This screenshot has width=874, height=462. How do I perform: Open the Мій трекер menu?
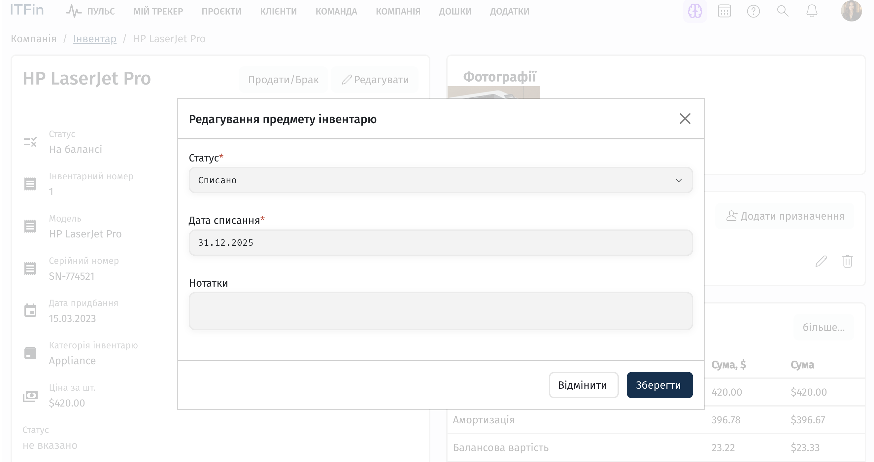(x=158, y=12)
